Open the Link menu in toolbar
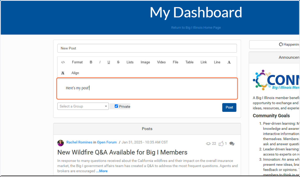The height and width of the screenshot is (177, 300). (204, 62)
